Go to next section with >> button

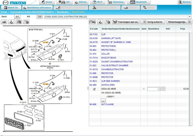click(x=39, y=17)
